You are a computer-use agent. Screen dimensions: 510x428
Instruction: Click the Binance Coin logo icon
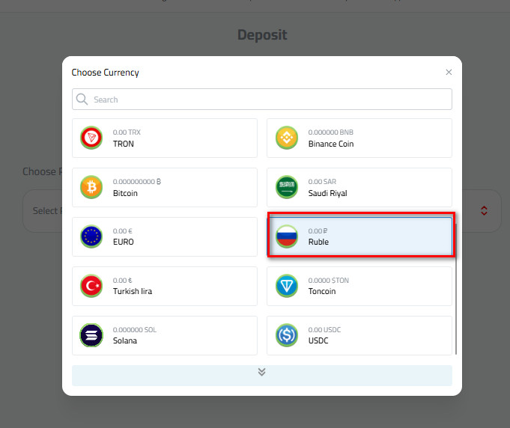(x=287, y=138)
